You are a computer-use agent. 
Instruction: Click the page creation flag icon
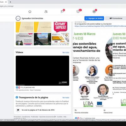pyautogui.click(x=18, y=110)
